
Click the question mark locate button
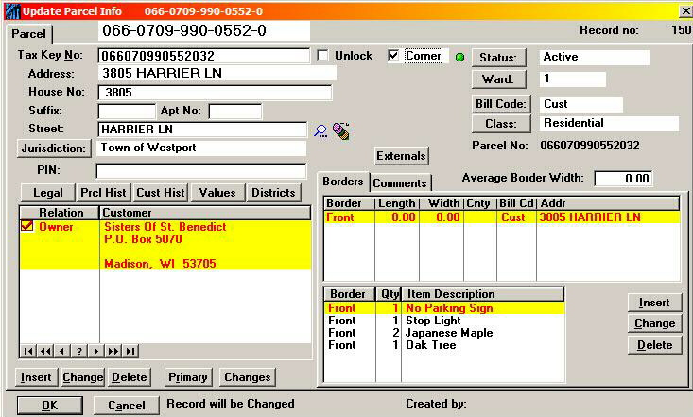coord(79,351)
